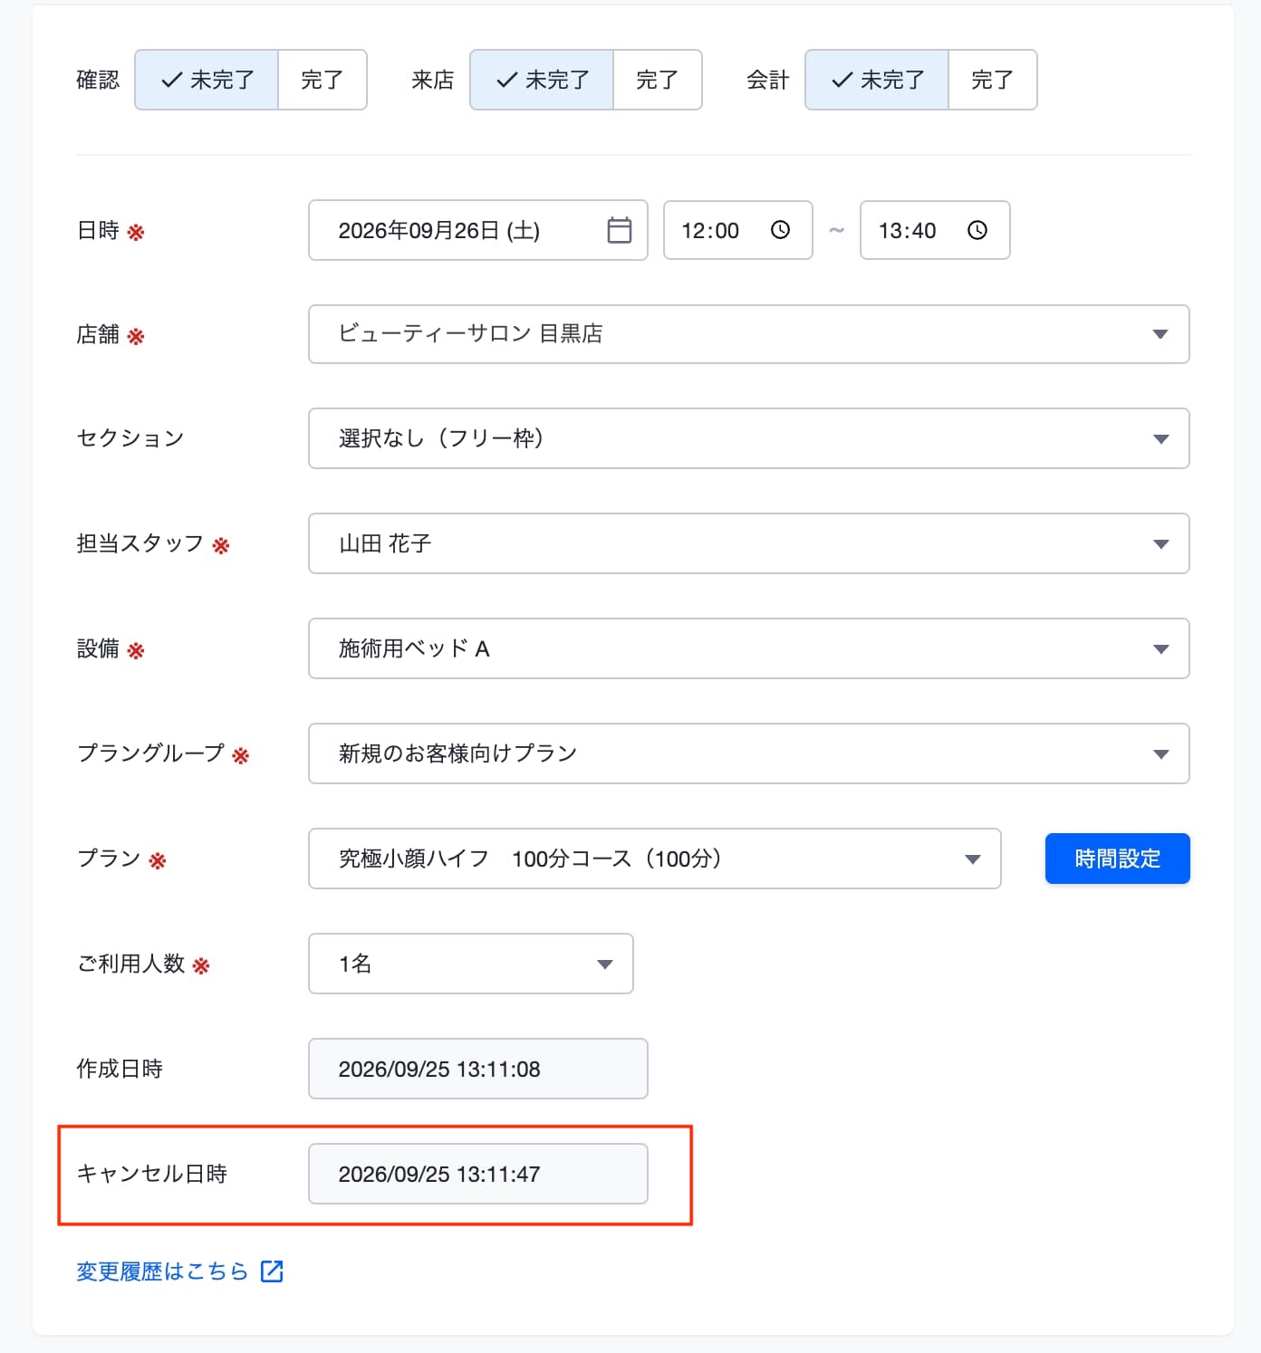Open the 店舗 dropdown showing ビューティーサロン 目黒店

[x=749, y=334]
